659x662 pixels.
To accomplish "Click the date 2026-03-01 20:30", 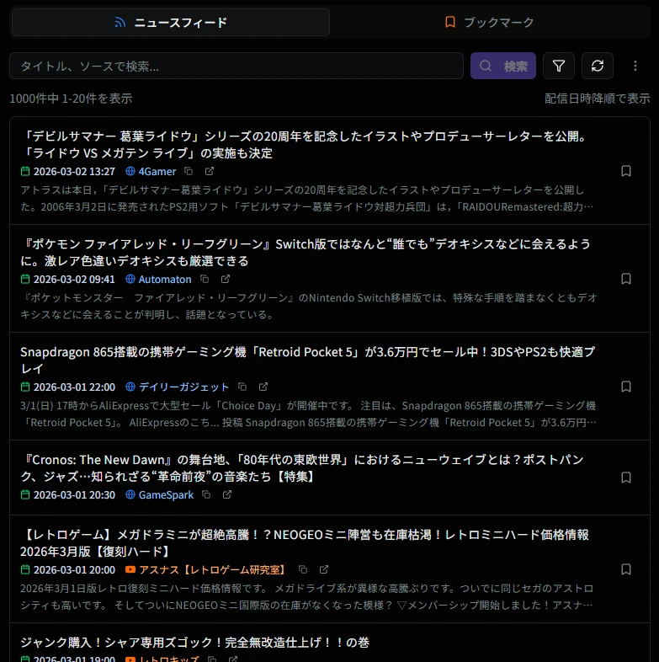I will point(74,494).
